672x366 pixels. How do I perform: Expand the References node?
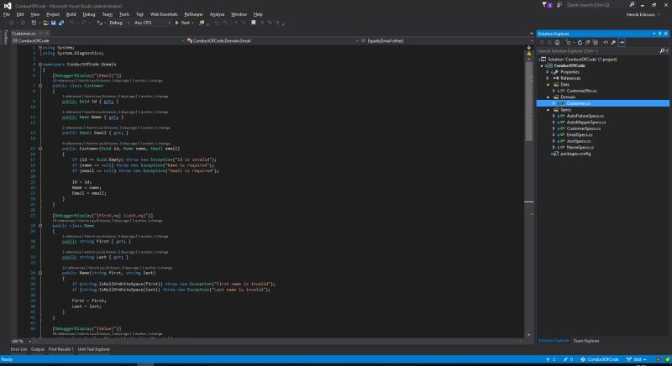coord(548,78)
